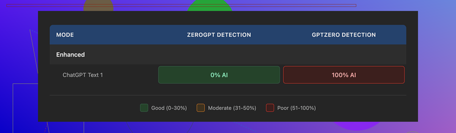The width and height of the screenshot is (456, 133).
Task: Click the Poor (51-100%) legend label
Action: [x=296, y=108]
